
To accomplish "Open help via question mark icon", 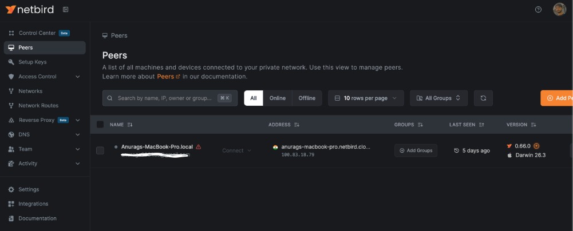I will pos(538,10).
